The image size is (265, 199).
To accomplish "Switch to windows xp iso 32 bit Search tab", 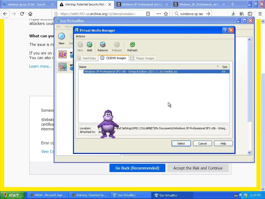I will point(28,4).
